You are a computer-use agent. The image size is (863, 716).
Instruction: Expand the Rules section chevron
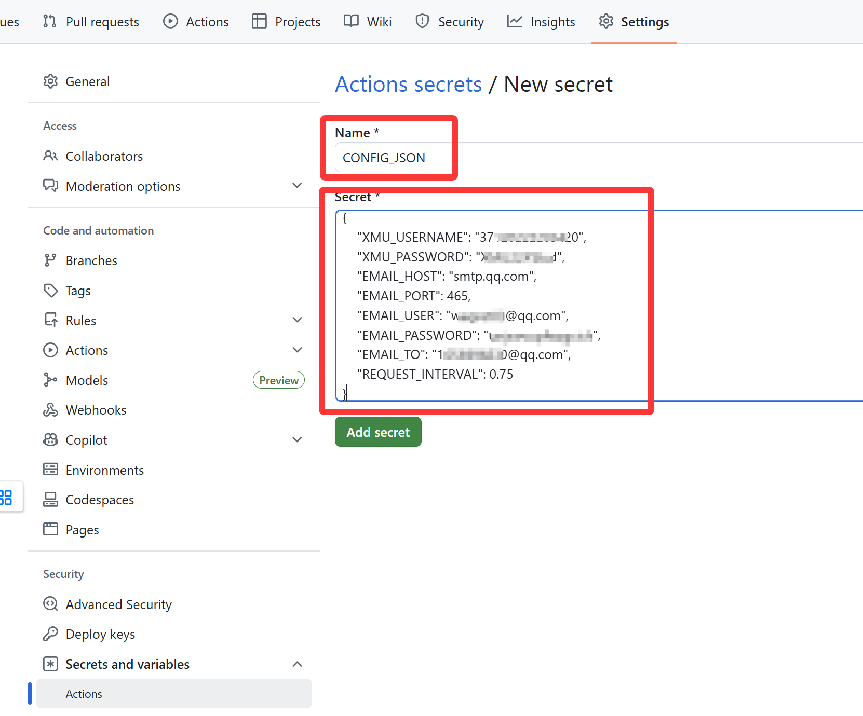click(297, 320)
